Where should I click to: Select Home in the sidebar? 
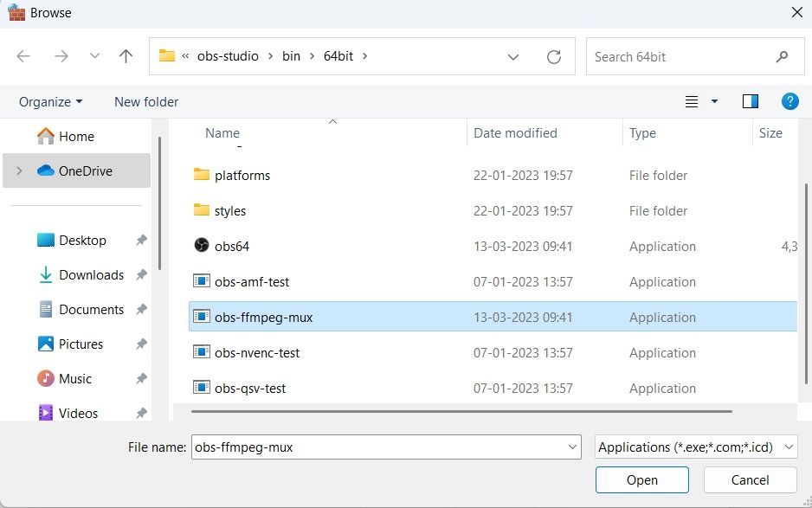(76, 136)
